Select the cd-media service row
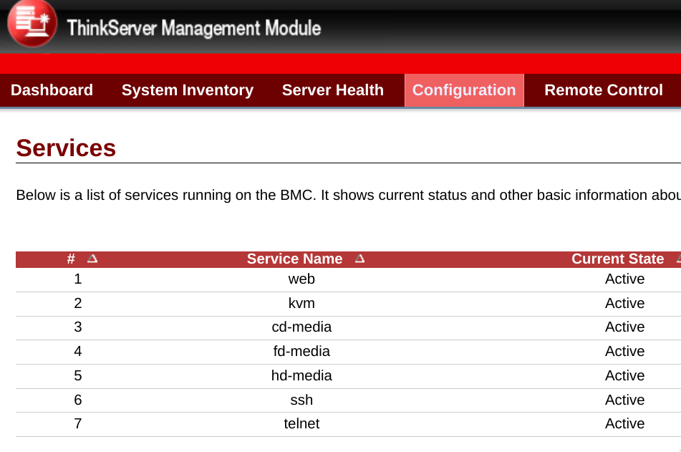681x452 pixels. pyautogui.click(x=301, y=327)
